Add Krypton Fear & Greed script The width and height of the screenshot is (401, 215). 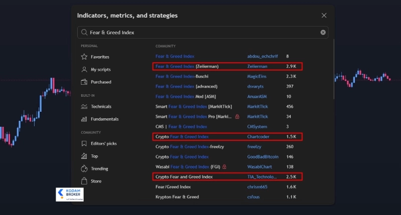[x=177, y=197]
